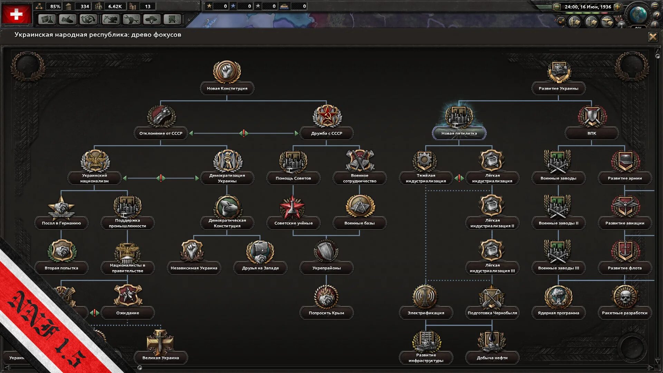
Task: Select the Украинский национализм focus
Action: click(95, 168)
